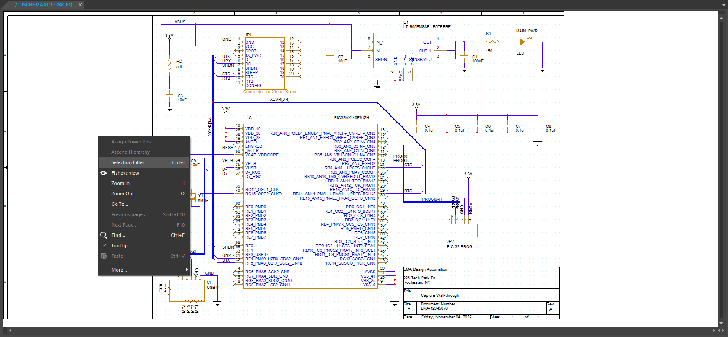728x337 pixels.
Task: Click the vertical scrollbar up arrow
Action: (721, 18)
